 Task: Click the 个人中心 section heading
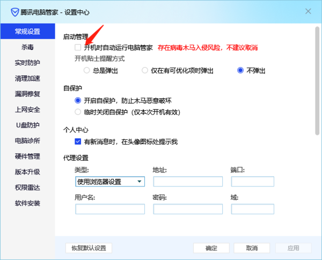(76, 129)
